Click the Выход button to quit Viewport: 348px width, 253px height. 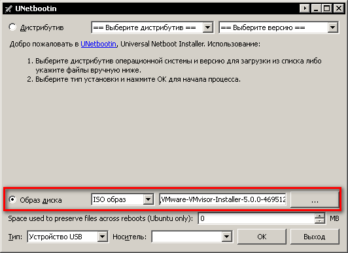[x=315, y=237]
